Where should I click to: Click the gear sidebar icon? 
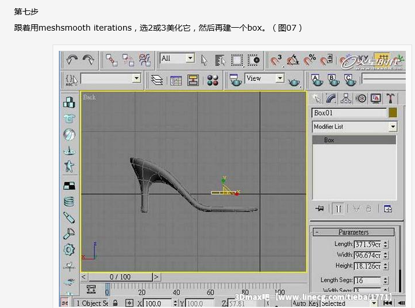[69, 249]
